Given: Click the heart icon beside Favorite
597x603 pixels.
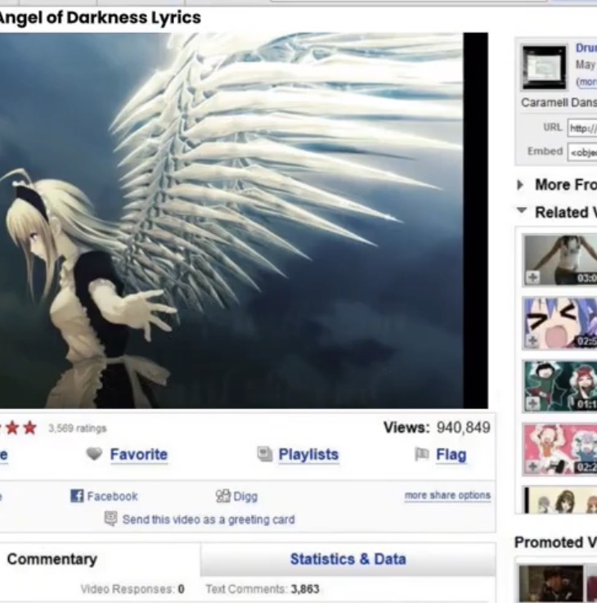Looking at the screenshot, I should pos(94,454).
